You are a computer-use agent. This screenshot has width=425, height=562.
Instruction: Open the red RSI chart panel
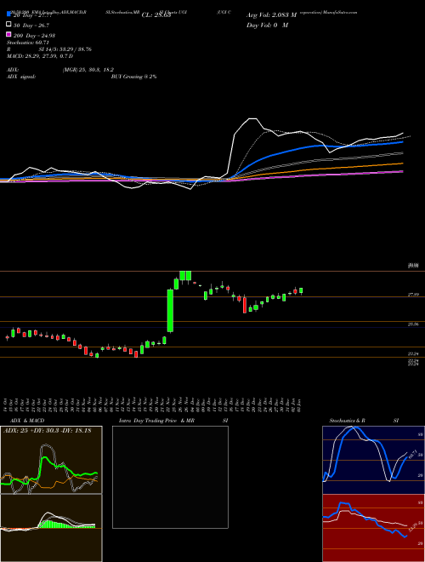373,528
